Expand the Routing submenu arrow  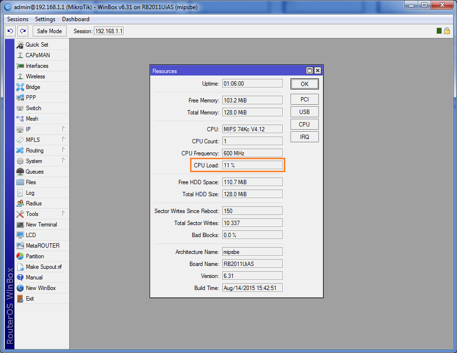(63, 150)
